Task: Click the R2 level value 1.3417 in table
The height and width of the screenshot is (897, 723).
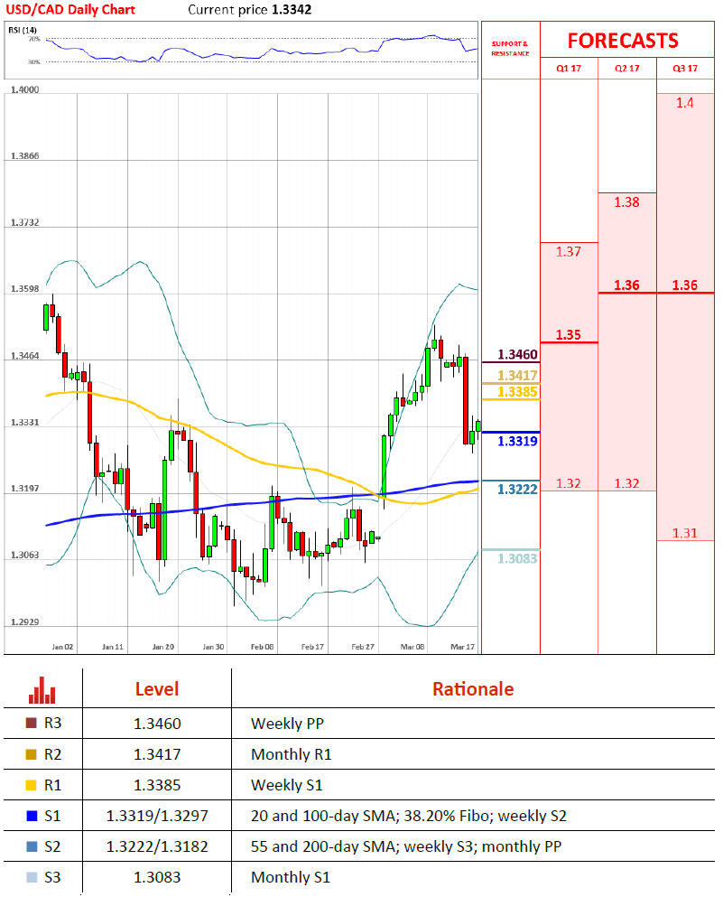Action: click(157, 754)
